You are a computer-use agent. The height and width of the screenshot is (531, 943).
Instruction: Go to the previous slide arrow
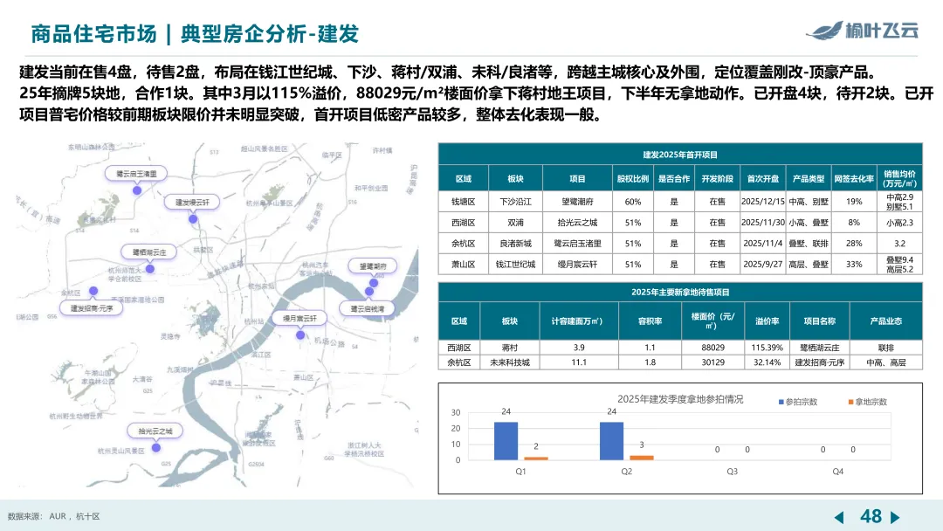pos(839,517)
